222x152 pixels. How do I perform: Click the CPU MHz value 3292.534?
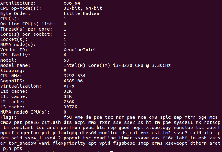(75, 76)
